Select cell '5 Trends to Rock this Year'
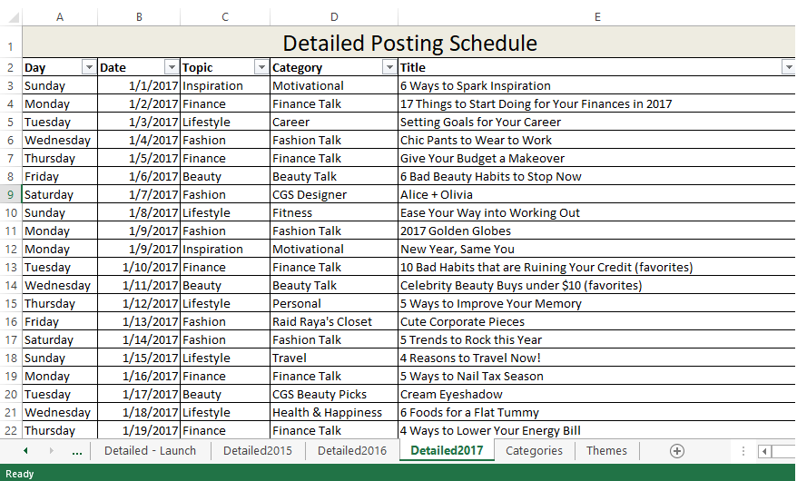797x481 pixels. [596, 339]
